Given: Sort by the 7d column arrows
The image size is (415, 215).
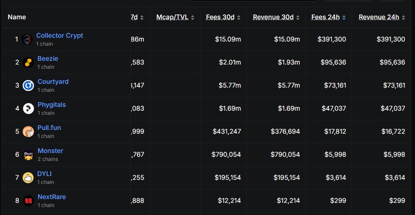Looking at the screenshot, I should [142, 18].
